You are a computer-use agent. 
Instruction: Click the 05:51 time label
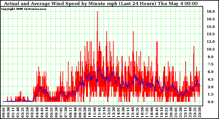click(x=51, y=113)
